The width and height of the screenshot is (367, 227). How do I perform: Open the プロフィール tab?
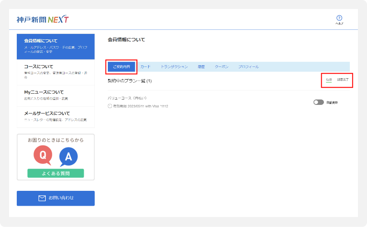coord(248,67)
